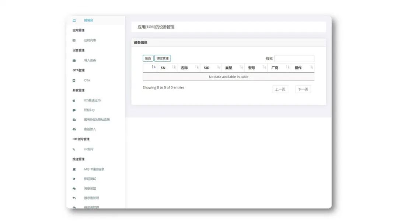Click cloud icon beside 推送接入
The image size is (398, 224).
pos(74,130)
